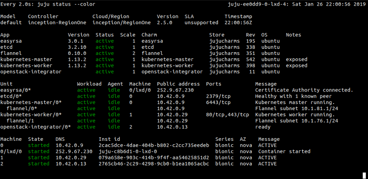Viewport: 368px width, 179px height.
Task: Click the model name 'default'
Action: click(x=11, y=23)
